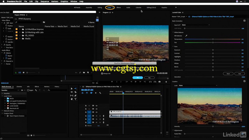This screenshot has height=140, width=249.
Task: Open the Program monitor button editor plus
Action: [x=166, y=82]
